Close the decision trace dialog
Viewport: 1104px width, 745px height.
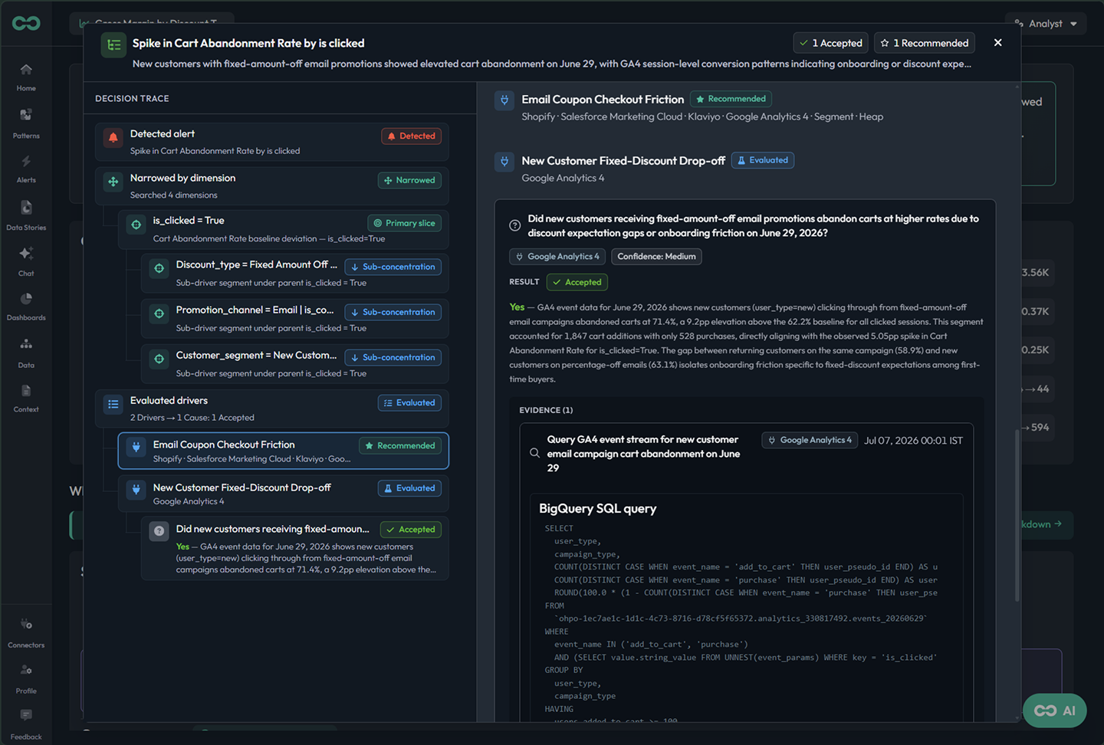pos(997,43)
